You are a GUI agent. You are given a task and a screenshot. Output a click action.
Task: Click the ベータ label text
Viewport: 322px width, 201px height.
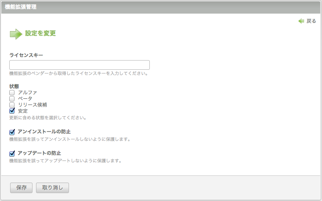[25, 99]
